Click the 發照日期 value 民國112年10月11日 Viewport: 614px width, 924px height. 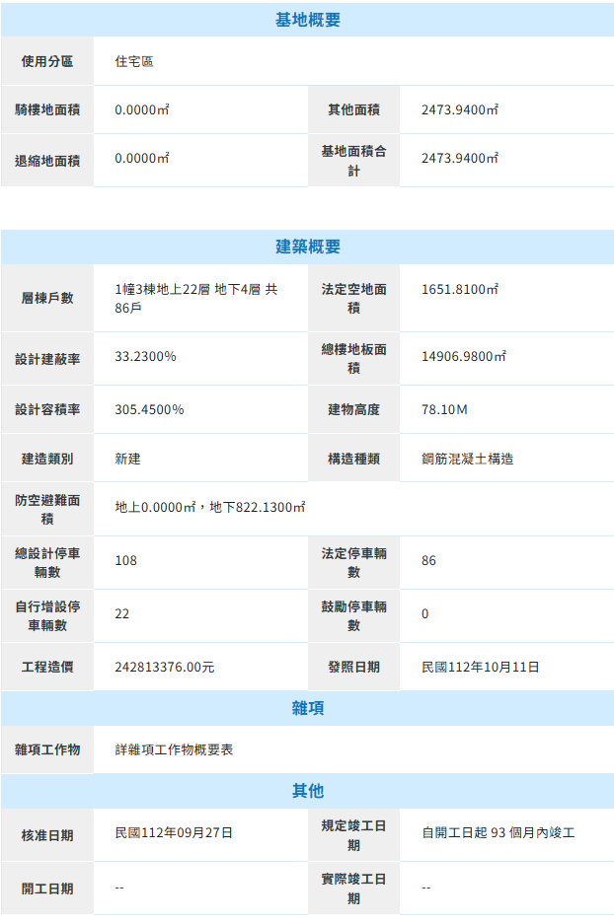tap(480, 668)
